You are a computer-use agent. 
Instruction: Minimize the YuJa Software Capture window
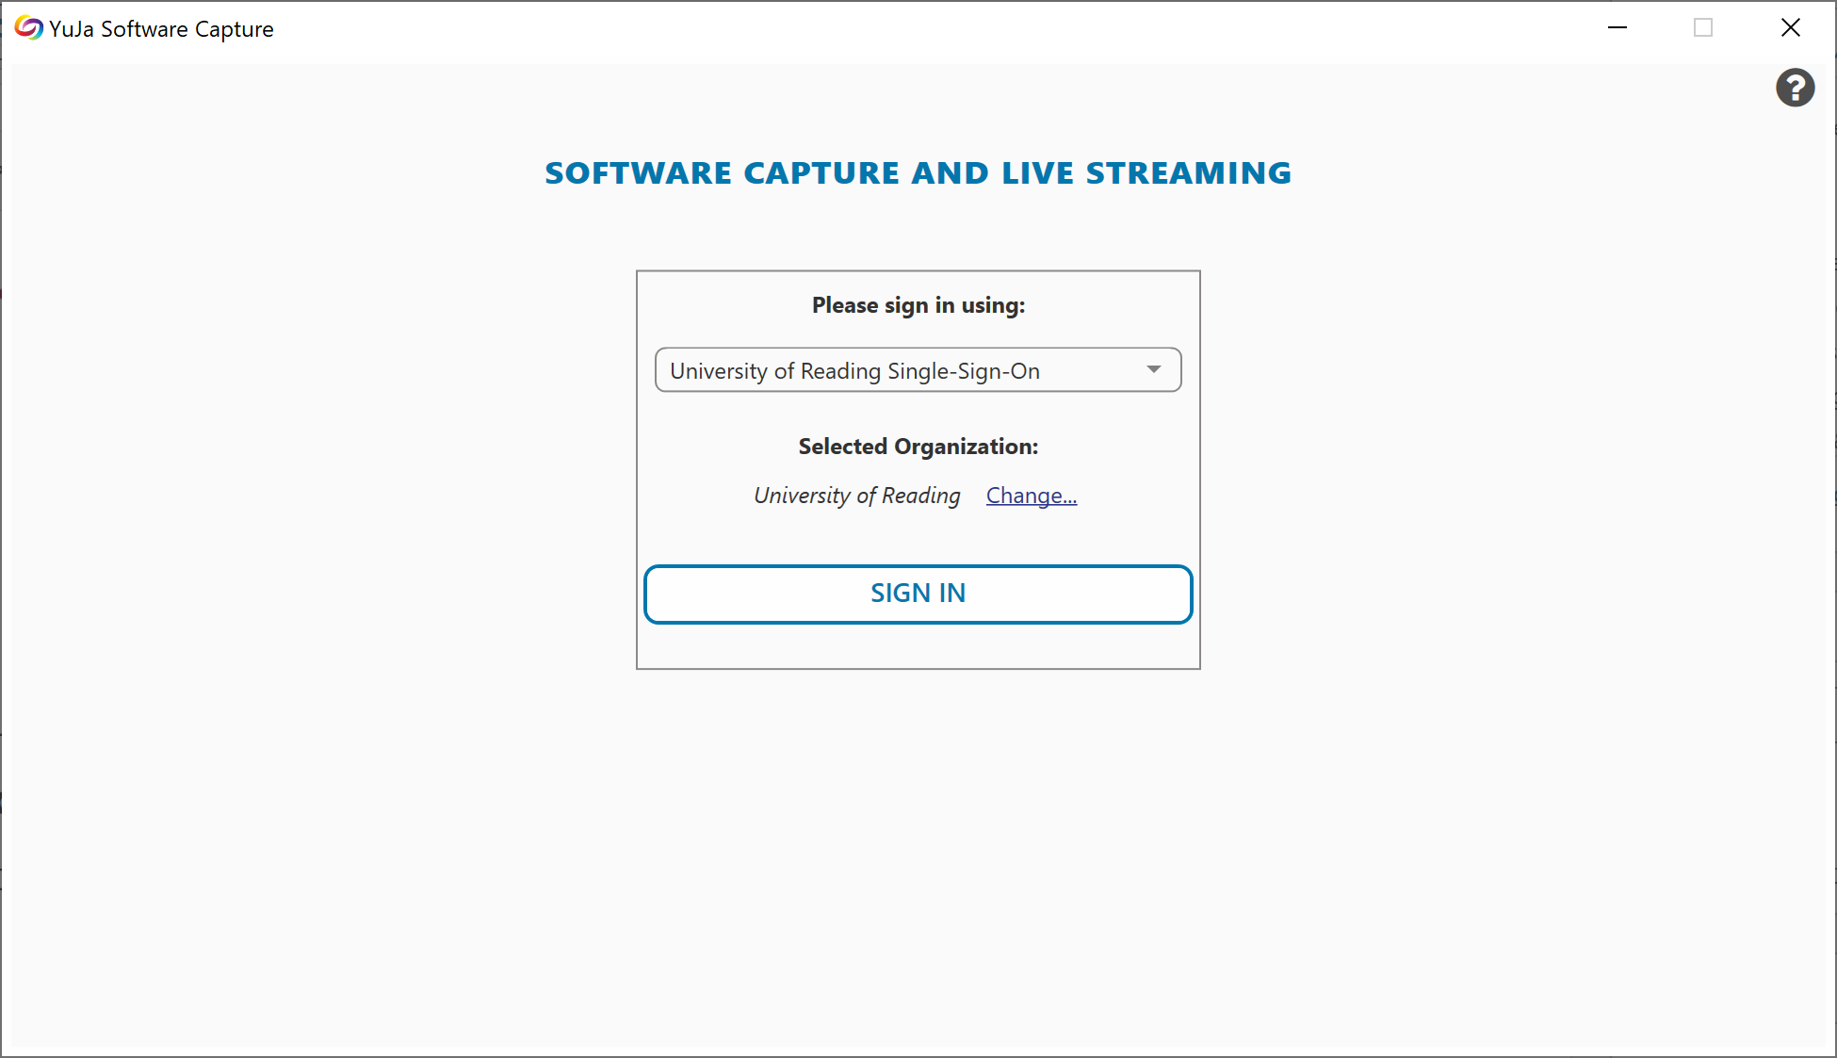pyautogui.click(x=1618, y=28)
